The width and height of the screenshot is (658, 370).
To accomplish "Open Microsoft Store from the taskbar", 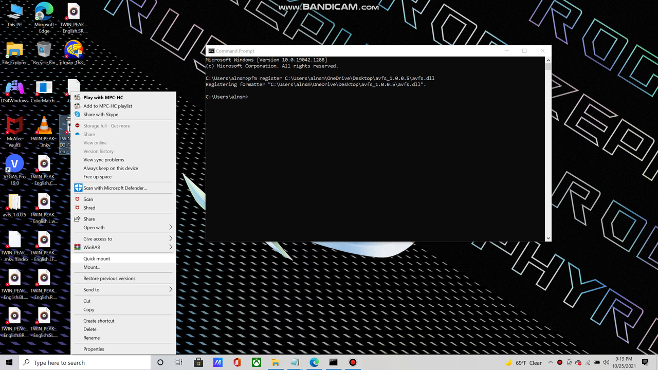I will pyautogui.click(x=198, y=362).
